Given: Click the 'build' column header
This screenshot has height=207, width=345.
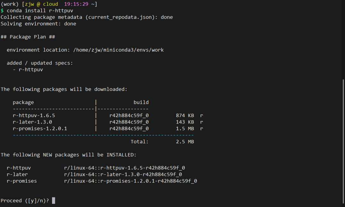Looking at the screenshot, I should (x=141, y=102).
